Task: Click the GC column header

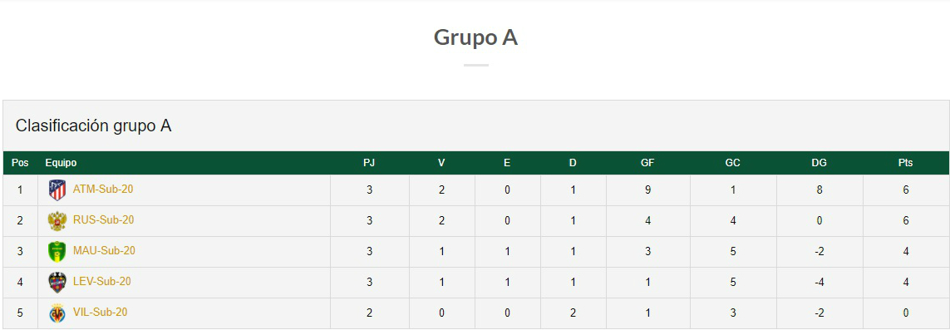Action: 732,163
